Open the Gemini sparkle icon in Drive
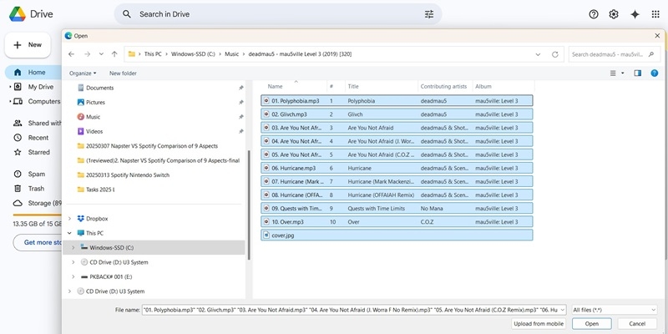The width and height of the screenshot is (668, 334). 635,14
